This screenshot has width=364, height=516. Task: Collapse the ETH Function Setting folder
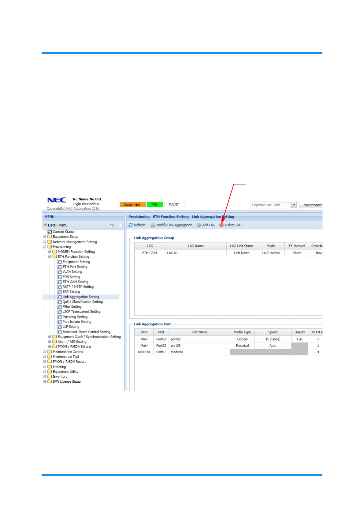[50, 257]
